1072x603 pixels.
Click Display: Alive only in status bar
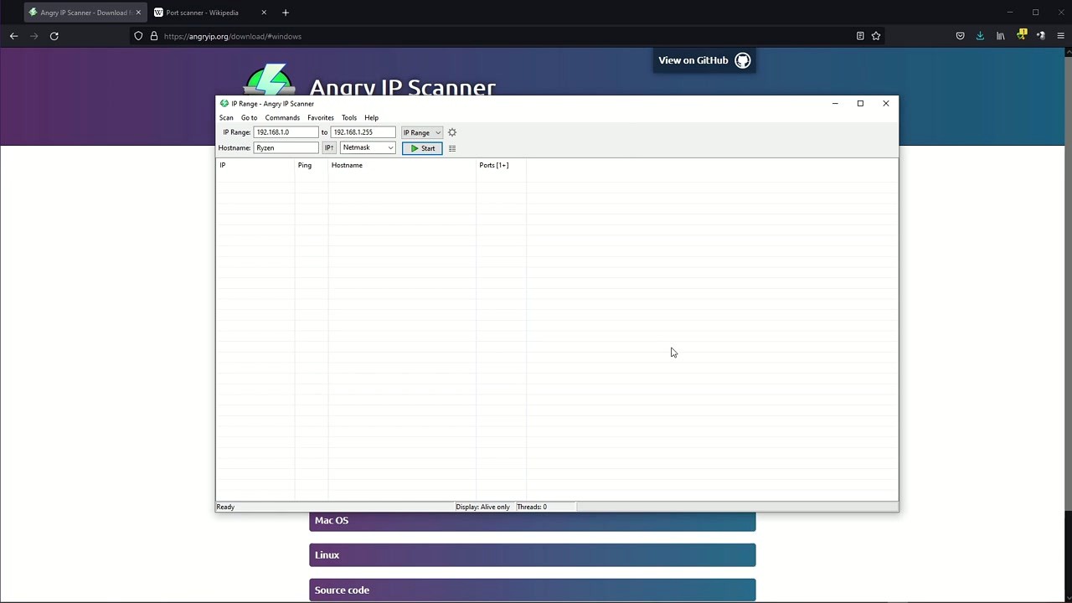[482, 507]
